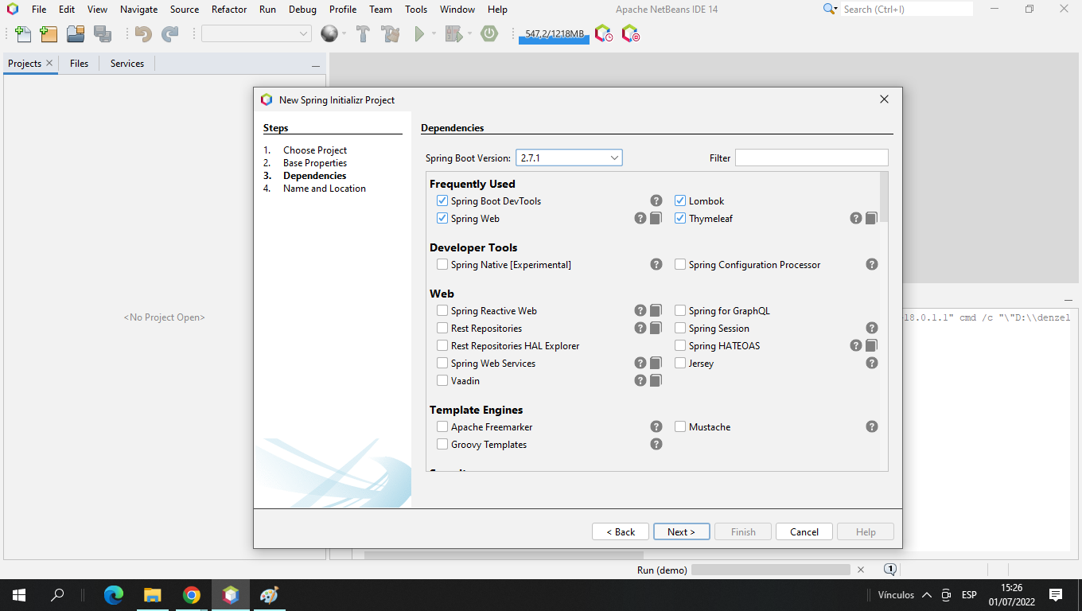This screenshot has width=1082, height=611.
Task: Click the Run (demo) progress bar
Action: pos(771,570)
